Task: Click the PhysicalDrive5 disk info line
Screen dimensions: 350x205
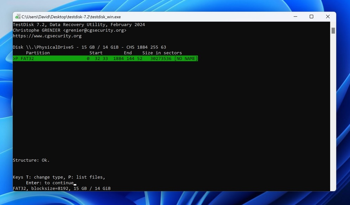Action: 89,47
